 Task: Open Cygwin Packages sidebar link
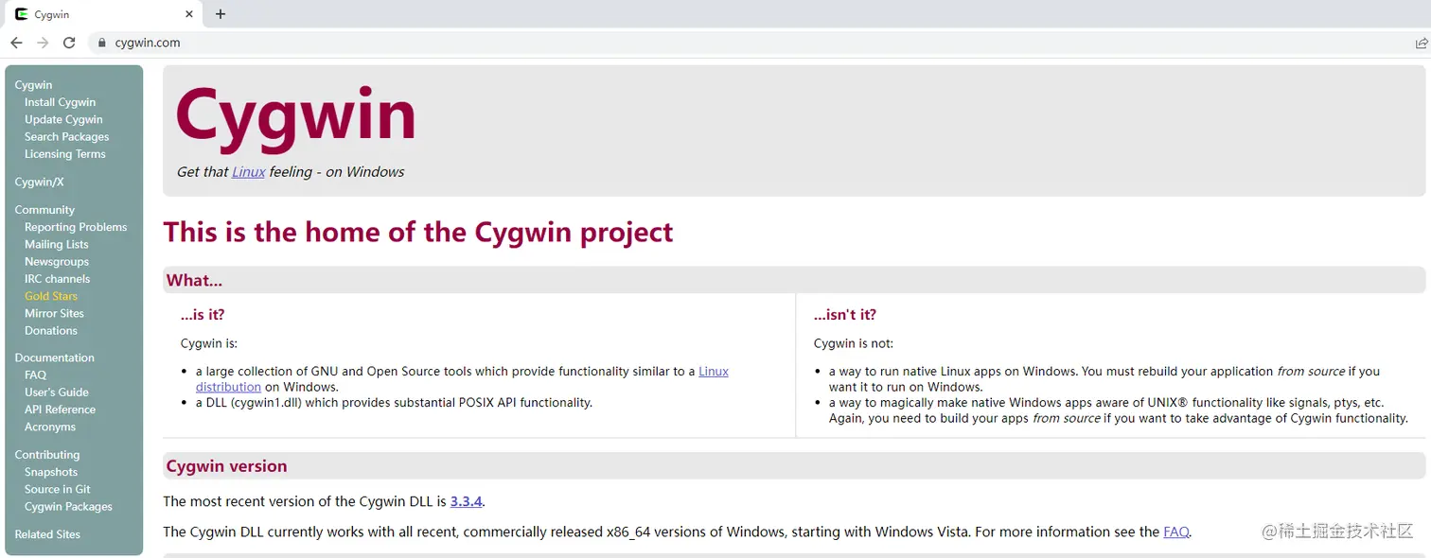[x=68, y=506]
